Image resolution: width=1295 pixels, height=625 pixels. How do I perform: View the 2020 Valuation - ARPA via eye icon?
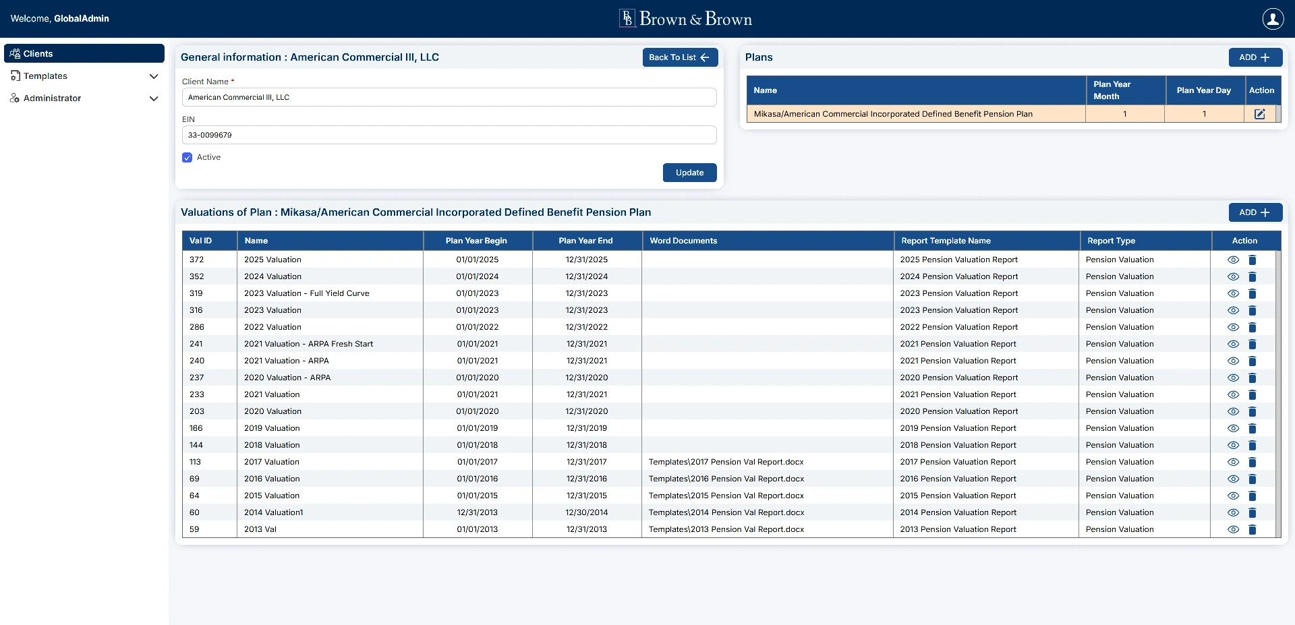point(1233,378)
